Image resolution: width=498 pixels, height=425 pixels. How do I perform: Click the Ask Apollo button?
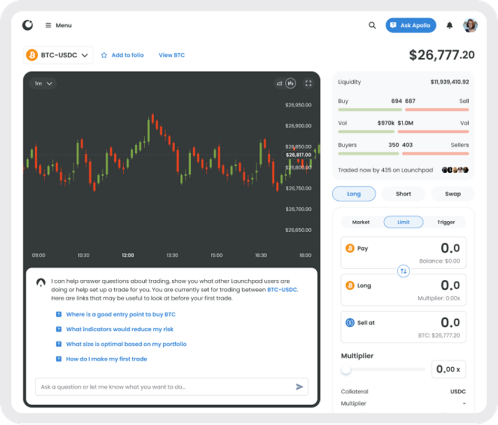coord(411,25)
